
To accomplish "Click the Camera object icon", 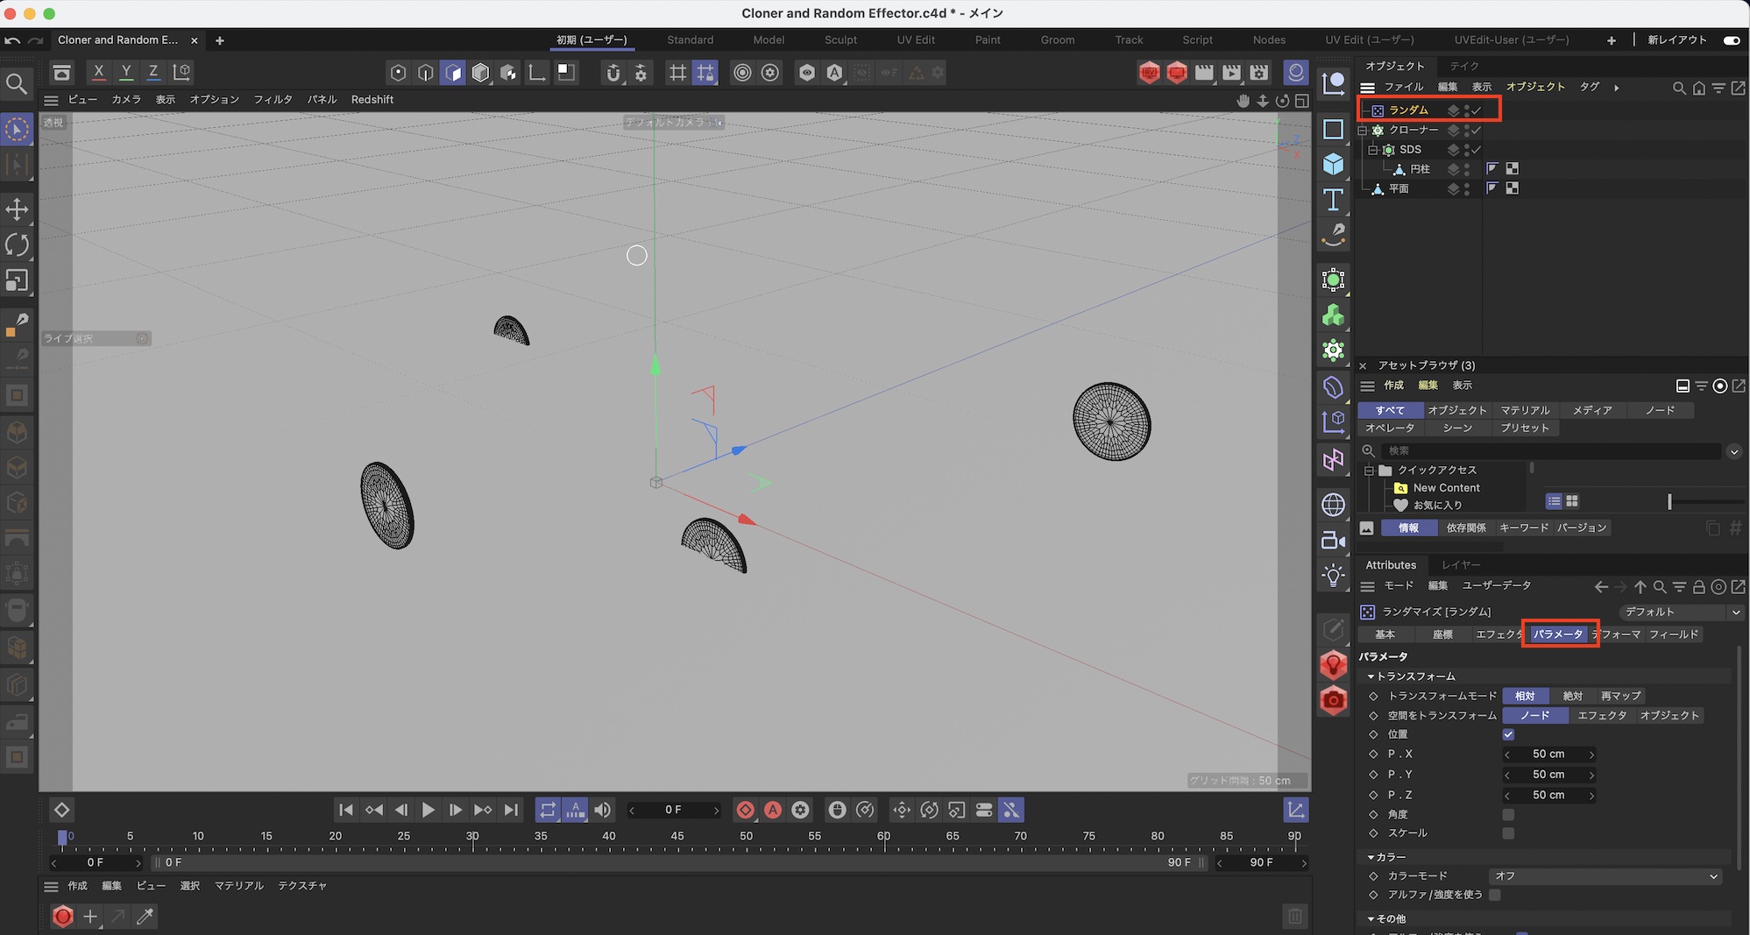I will [x=1333, y=541].
